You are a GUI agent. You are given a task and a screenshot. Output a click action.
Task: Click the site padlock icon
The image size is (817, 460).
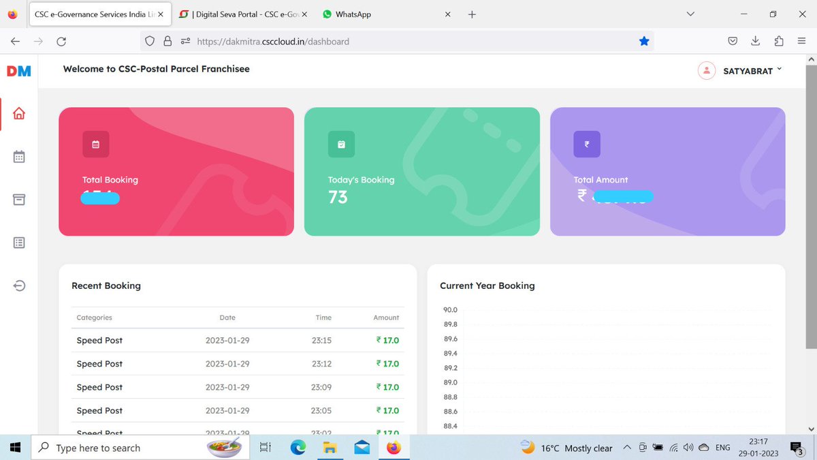pyautogui.click(x=167, y=42)
